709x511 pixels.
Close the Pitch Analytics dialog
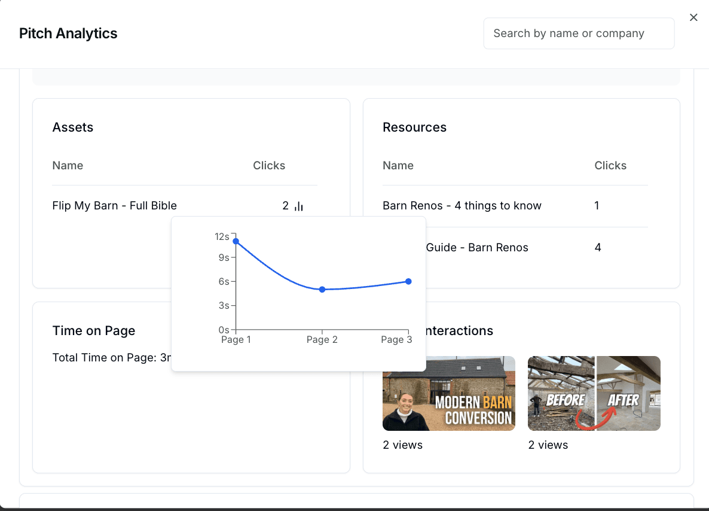click(693, 17)
